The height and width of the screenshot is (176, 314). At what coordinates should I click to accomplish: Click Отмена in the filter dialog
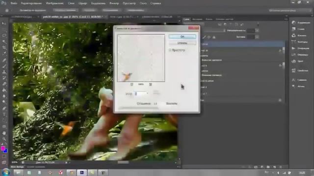[x=182, y=43]
